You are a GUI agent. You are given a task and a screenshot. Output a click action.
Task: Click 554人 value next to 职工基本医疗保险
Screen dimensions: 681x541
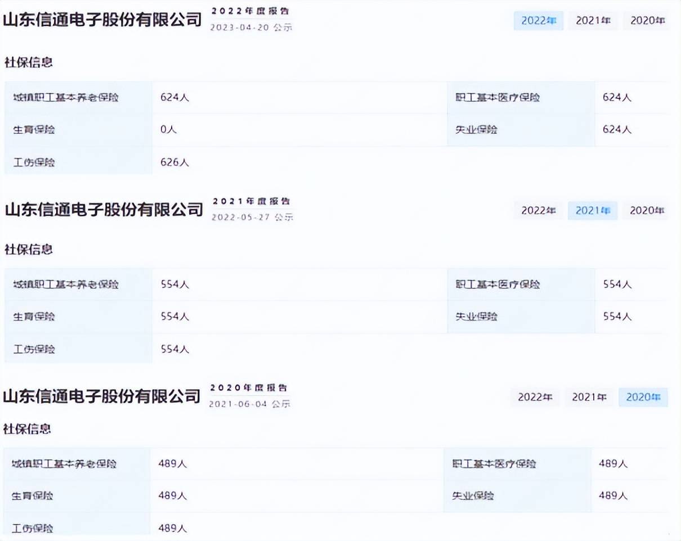(617, 285)
